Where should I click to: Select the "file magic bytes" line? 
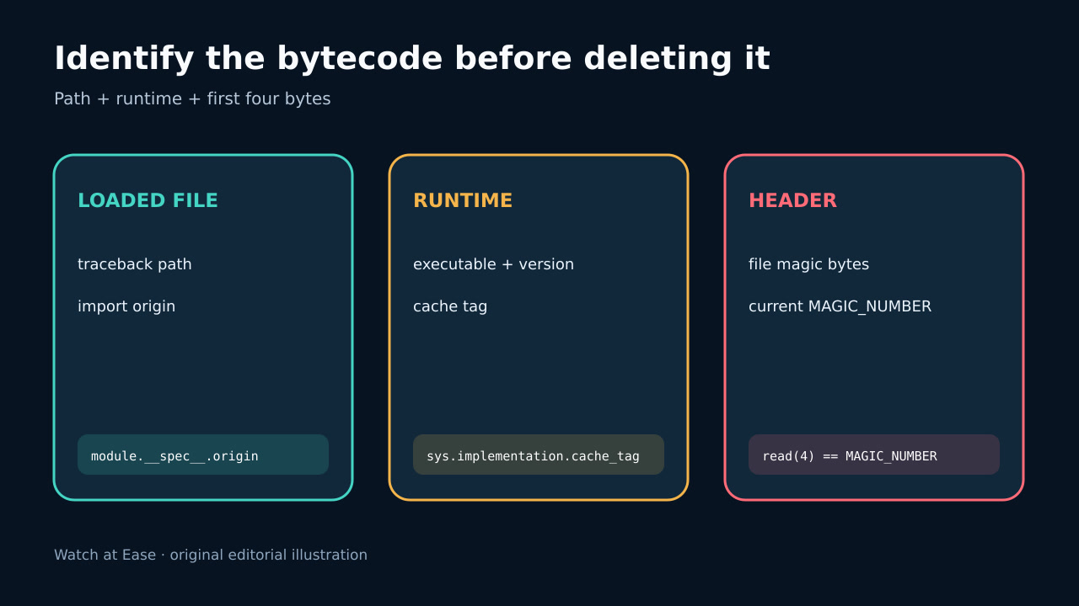pyautogui.click(x=808, y=264)
